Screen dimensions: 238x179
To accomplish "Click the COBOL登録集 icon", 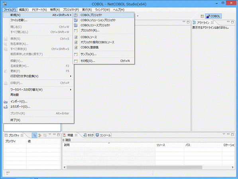I will (x=76, y=48).
